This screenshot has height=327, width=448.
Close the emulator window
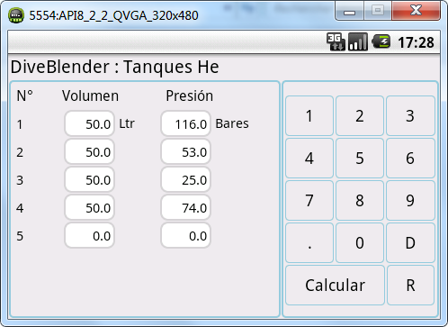pyautogui.click(x=416, y=11)
